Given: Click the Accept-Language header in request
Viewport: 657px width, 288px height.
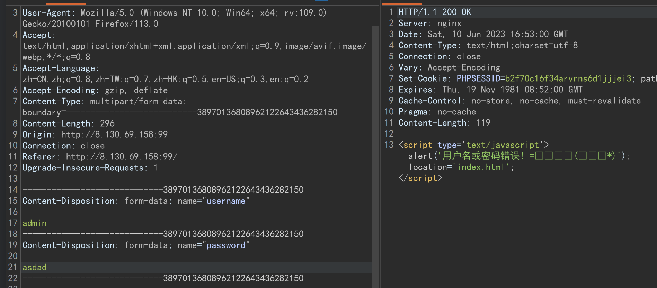Looking at the screenshot, I should click(61, 68).
